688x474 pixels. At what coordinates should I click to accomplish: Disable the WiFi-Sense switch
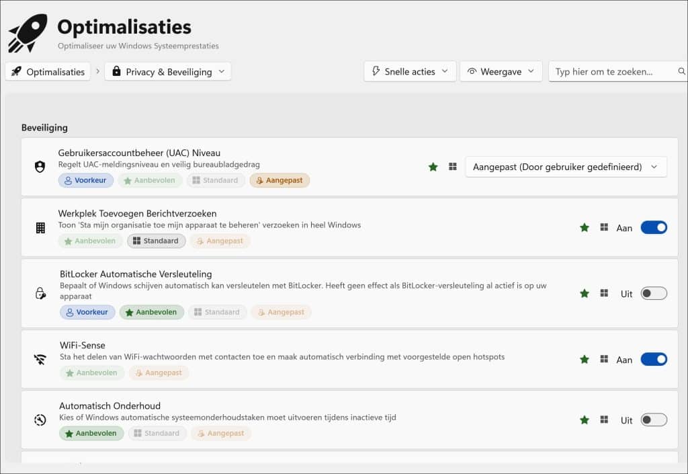[654, 360]
